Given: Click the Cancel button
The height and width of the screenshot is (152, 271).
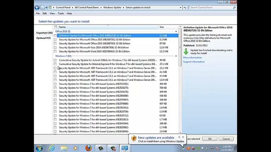Looking at the screenshot, I should coord(226,139).
